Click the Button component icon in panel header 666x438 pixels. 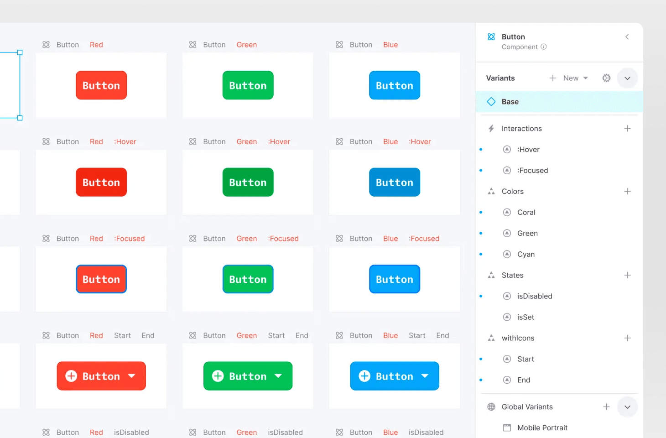tap(491, 37)
